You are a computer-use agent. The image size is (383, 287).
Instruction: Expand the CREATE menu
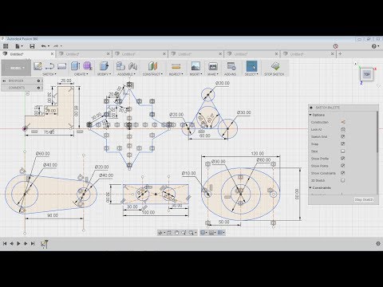click(81, 74)
